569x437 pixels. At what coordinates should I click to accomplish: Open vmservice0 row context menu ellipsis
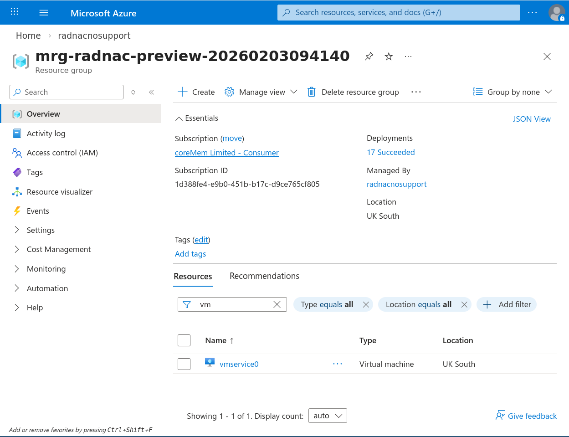[337, 364]
